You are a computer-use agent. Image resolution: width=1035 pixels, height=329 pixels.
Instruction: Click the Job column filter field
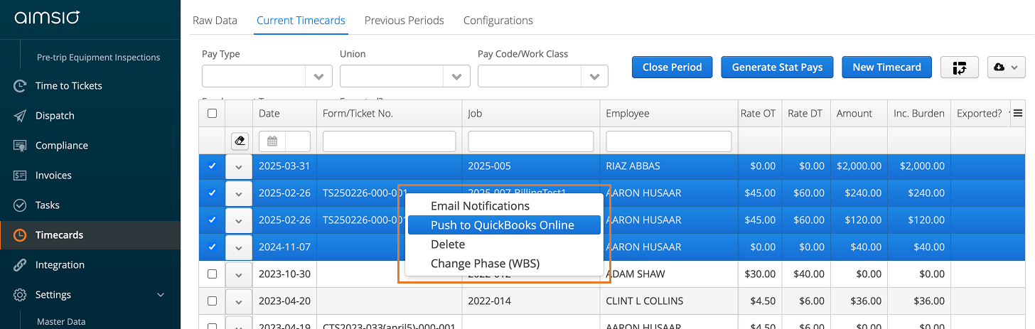click(531, 141)
